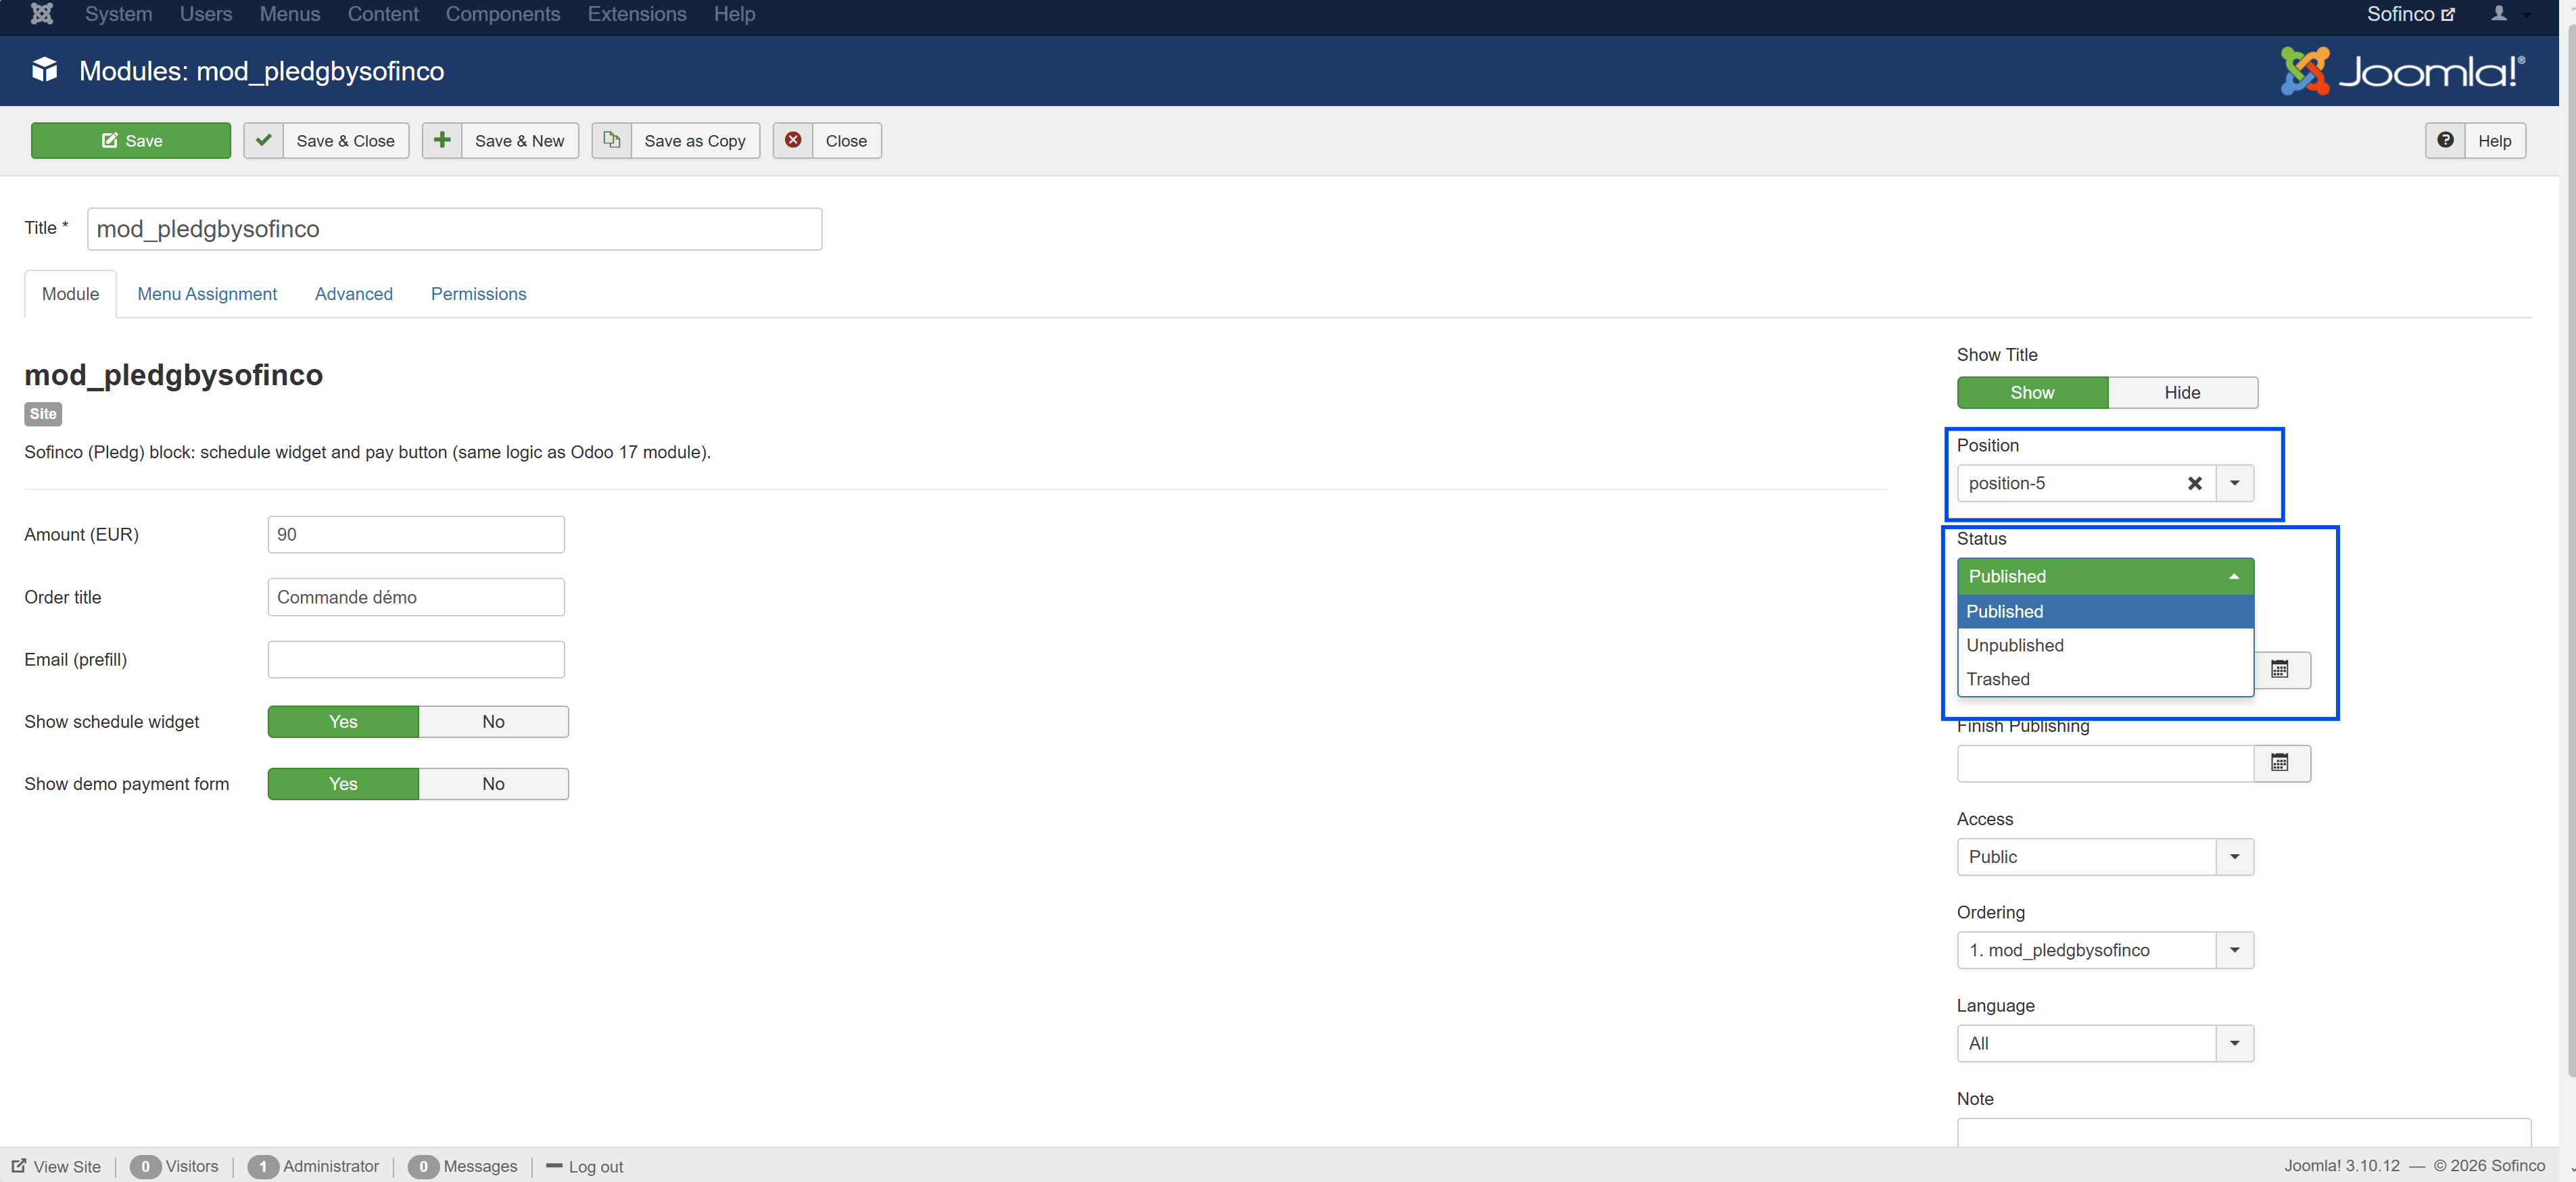This screenshot has height=1182, width=2576.
Task: Click the red Close icon in toolbar
Action: coord(793,141)
